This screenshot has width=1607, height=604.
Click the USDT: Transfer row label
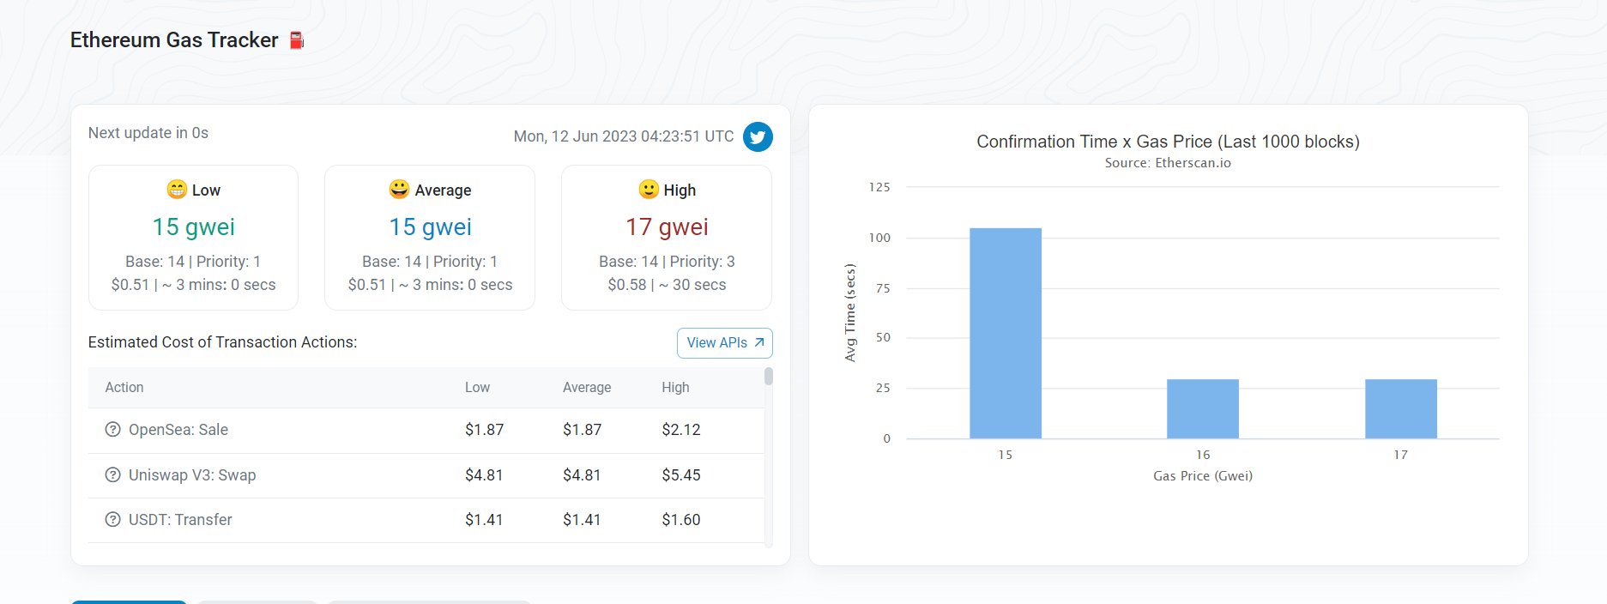[x=180, y=520]
